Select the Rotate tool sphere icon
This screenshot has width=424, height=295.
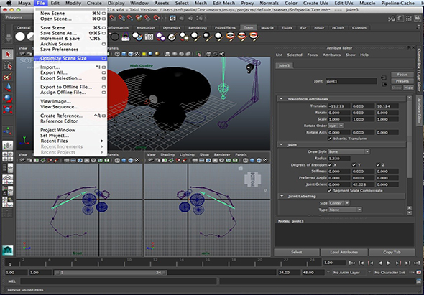click(x=8, y=98)
